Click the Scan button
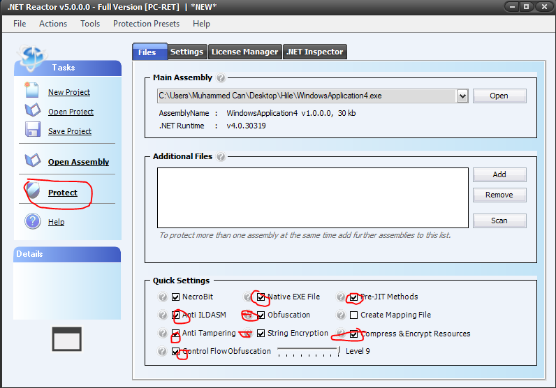The width and height of the screenshot is (556, 388). pos(499,221)
